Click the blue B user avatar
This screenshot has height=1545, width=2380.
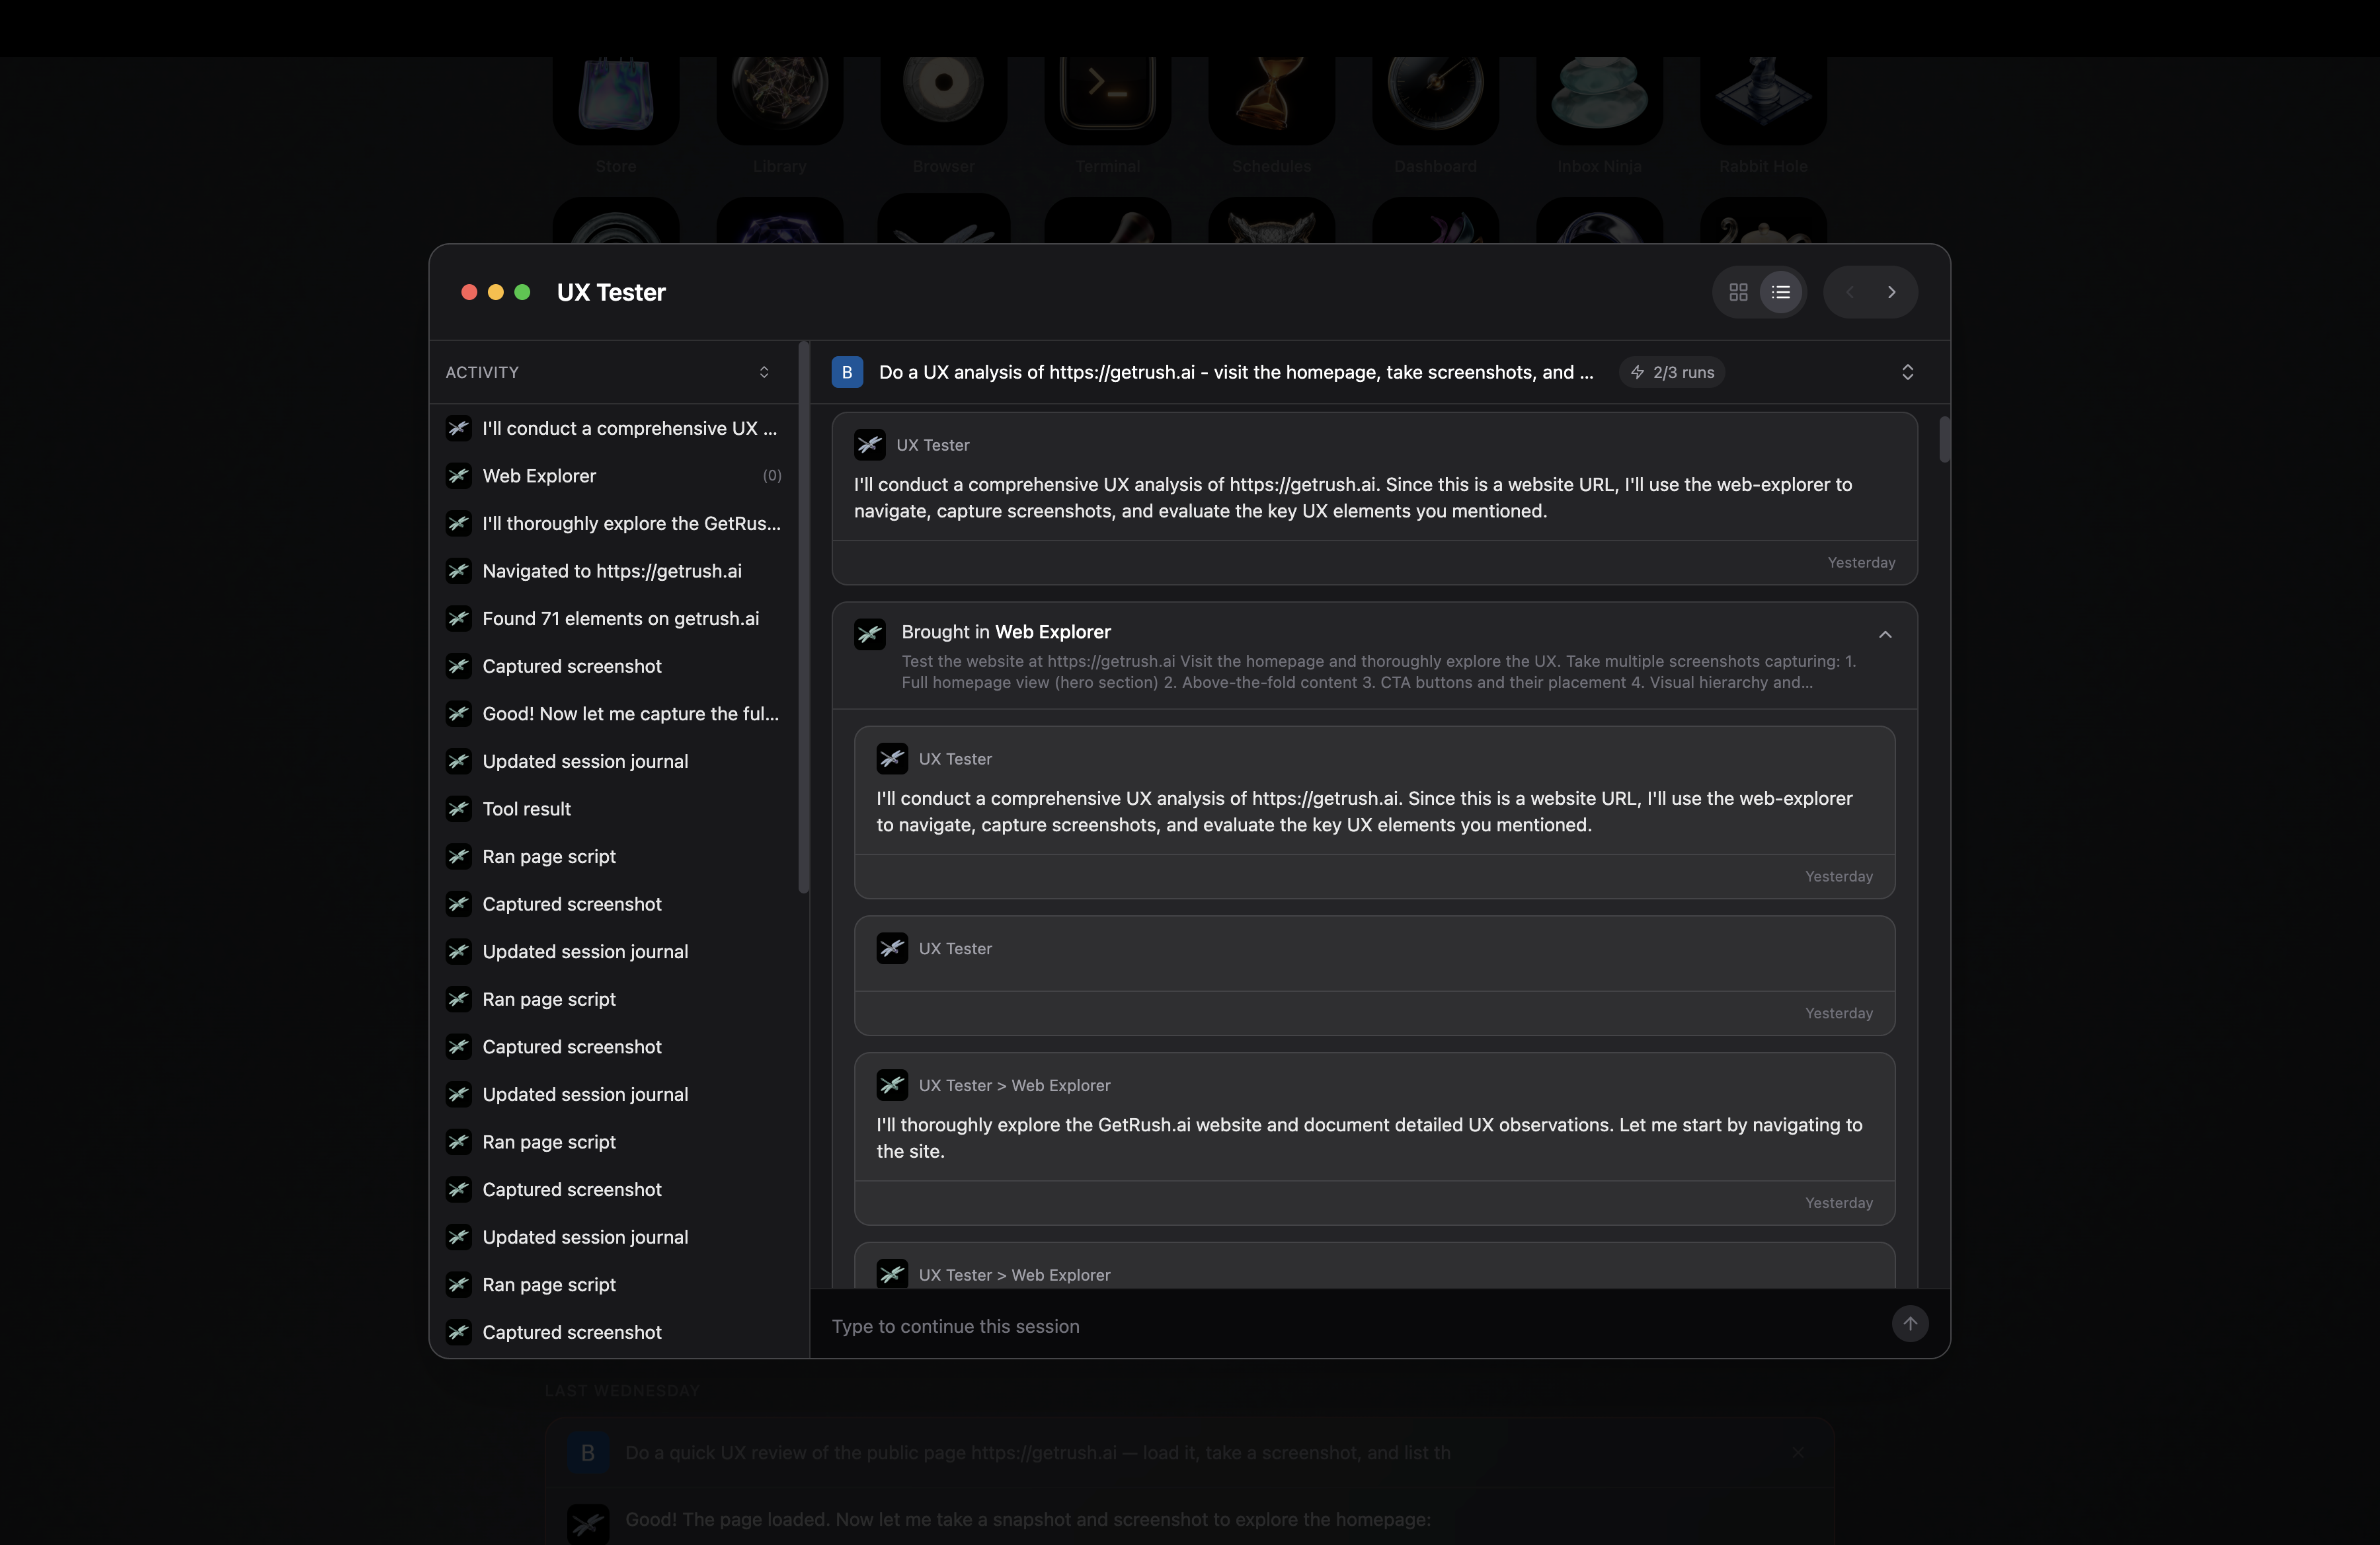(x=847, y=372)
